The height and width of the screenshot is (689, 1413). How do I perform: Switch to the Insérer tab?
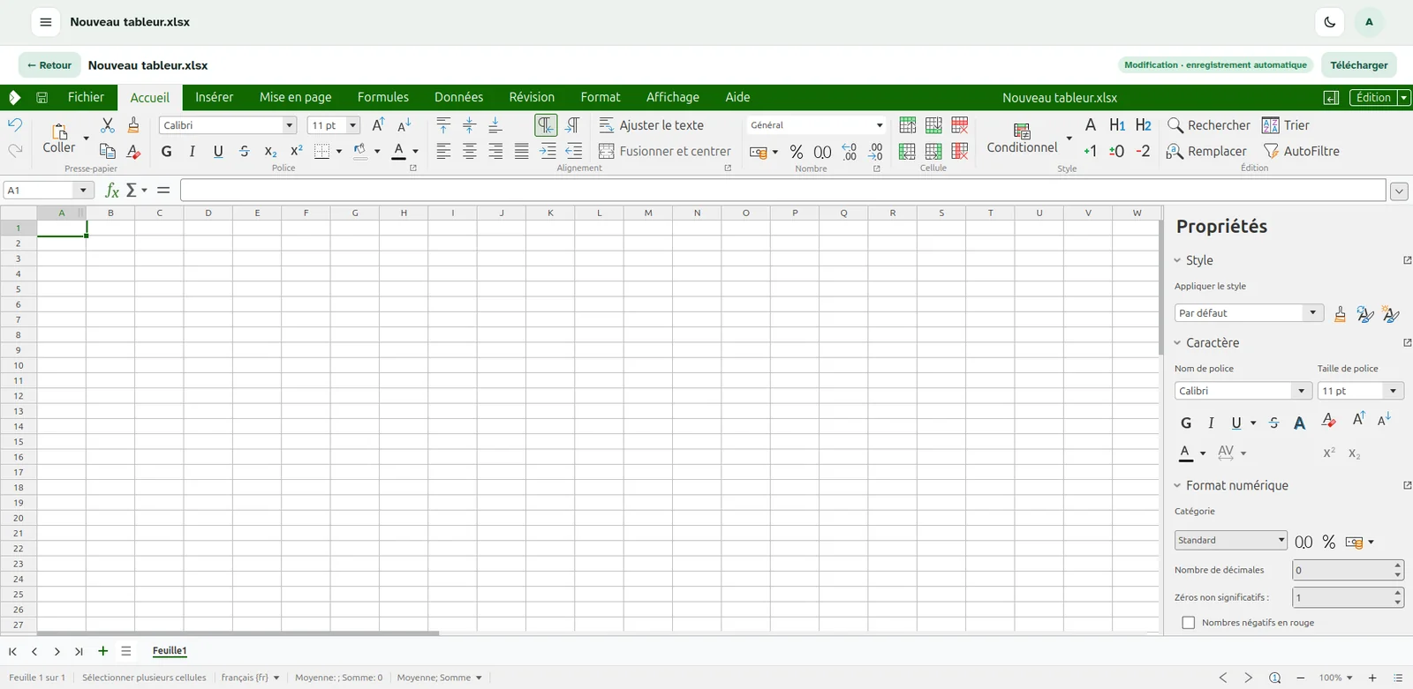coord(215,97)
